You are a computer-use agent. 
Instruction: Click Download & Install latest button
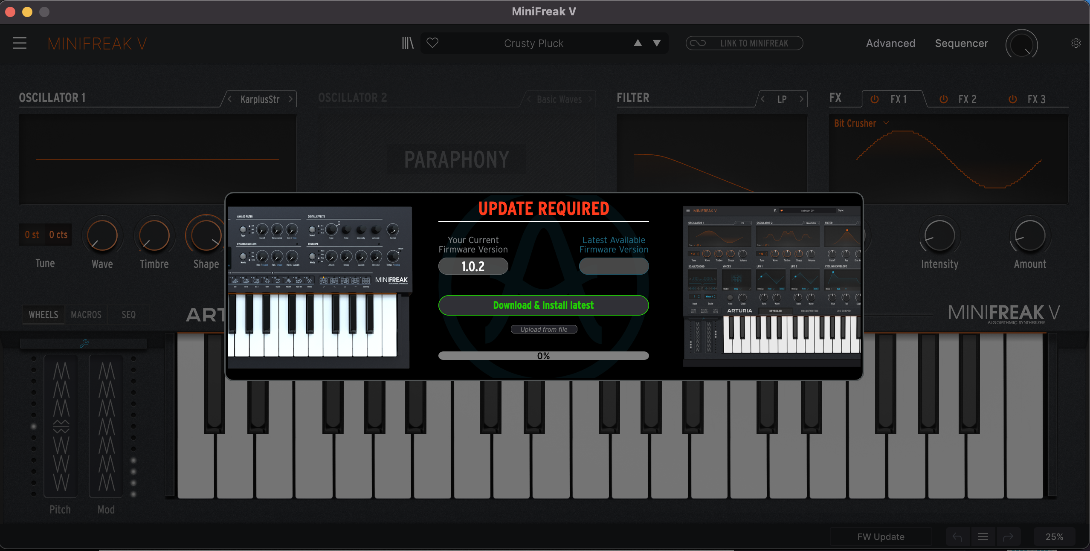(x=543, y=305)
